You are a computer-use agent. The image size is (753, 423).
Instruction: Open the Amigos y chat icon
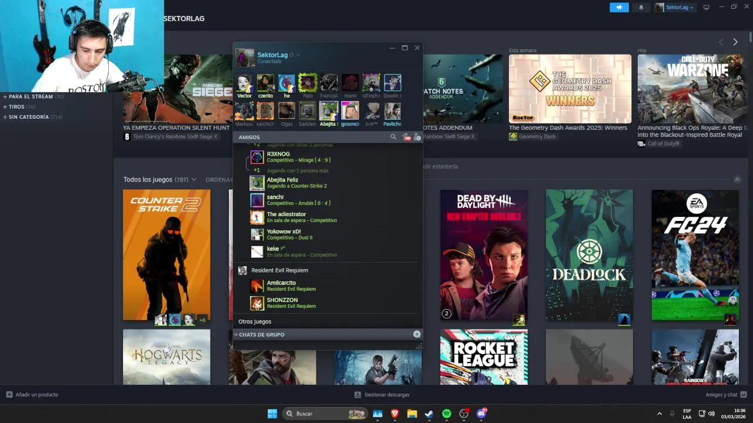tap(744, 395)
